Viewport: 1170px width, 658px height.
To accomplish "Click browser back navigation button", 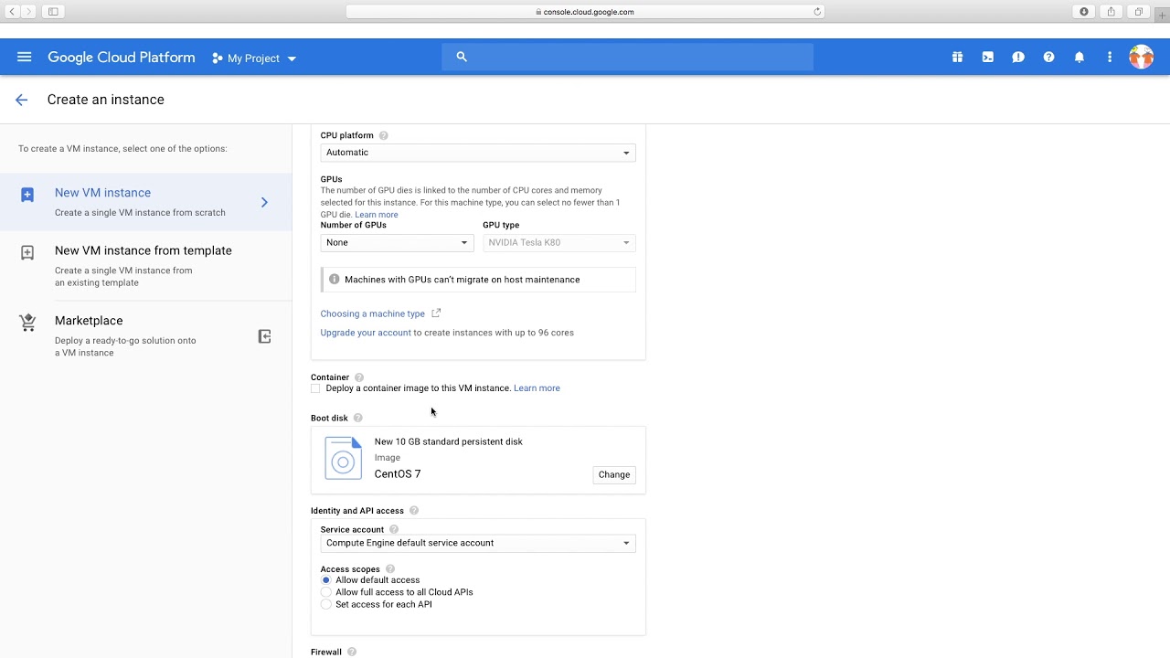I will [x=12, y=12].
